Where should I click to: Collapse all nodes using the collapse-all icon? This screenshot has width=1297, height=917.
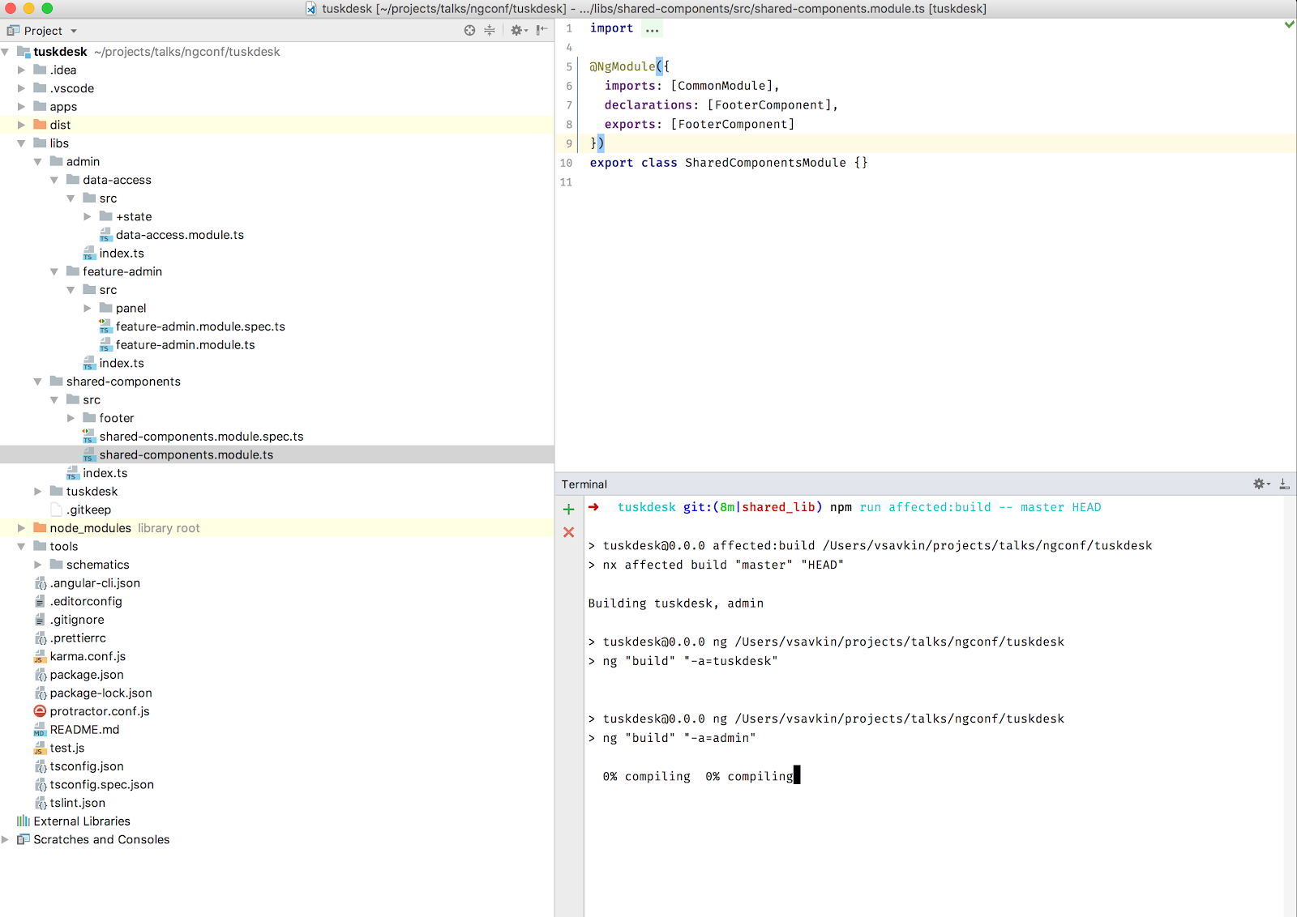(x=489, y=29)
